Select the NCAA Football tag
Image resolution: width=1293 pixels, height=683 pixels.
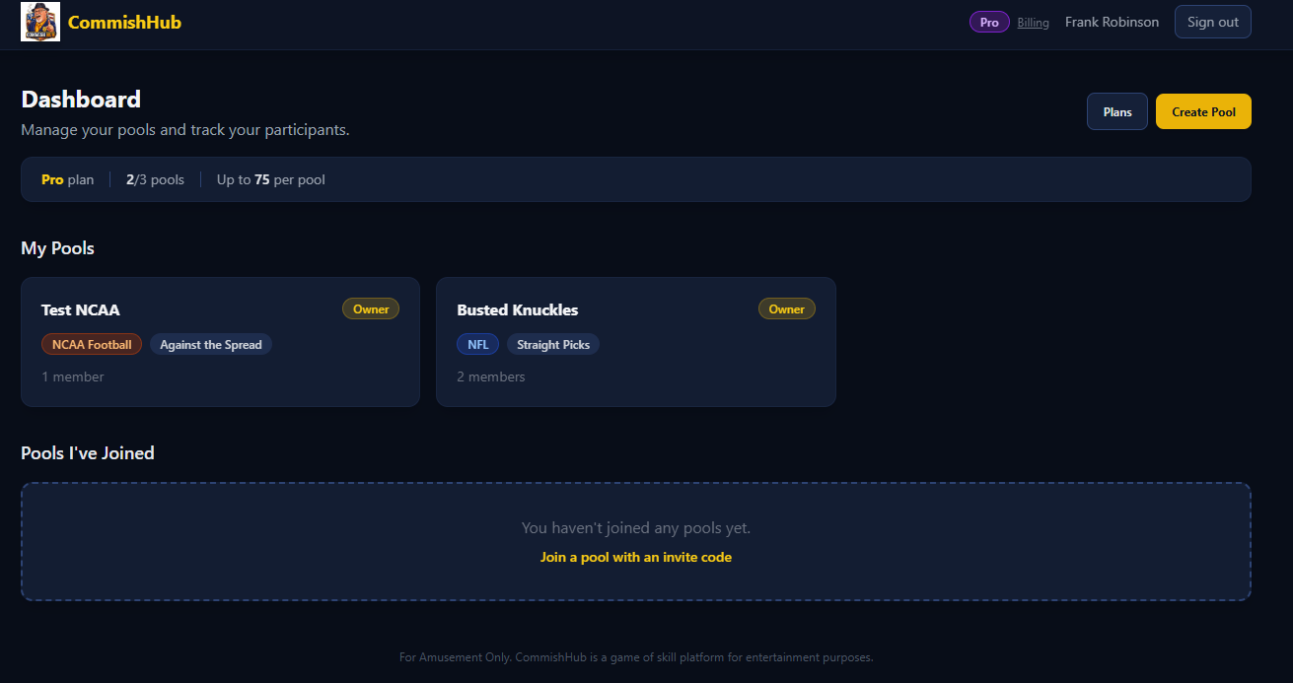tap(92, 344)
